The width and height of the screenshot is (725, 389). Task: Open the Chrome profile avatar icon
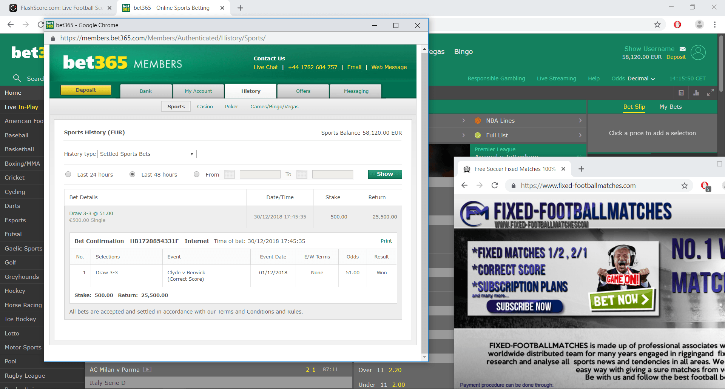699,25
